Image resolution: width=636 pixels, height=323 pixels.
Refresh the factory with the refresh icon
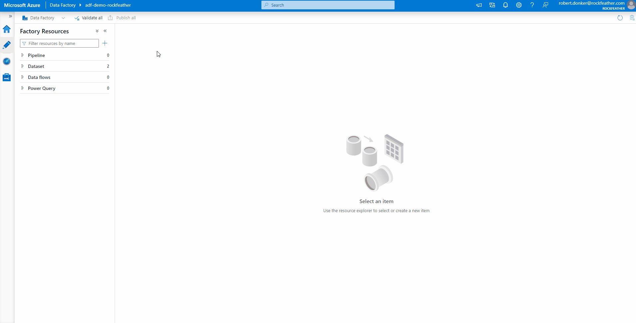(620, 18)
